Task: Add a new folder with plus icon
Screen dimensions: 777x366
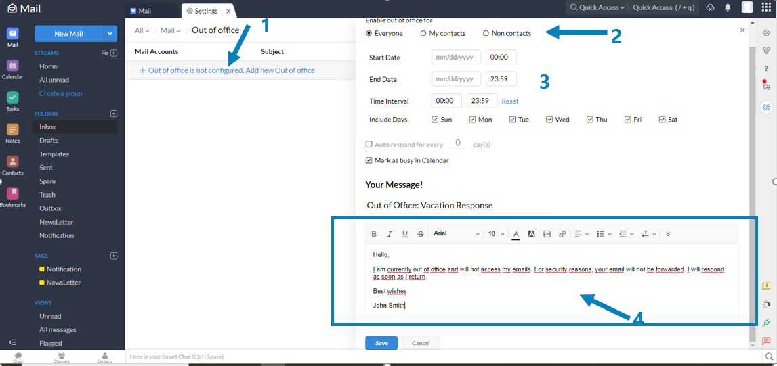Action: [x=114, y=113]
